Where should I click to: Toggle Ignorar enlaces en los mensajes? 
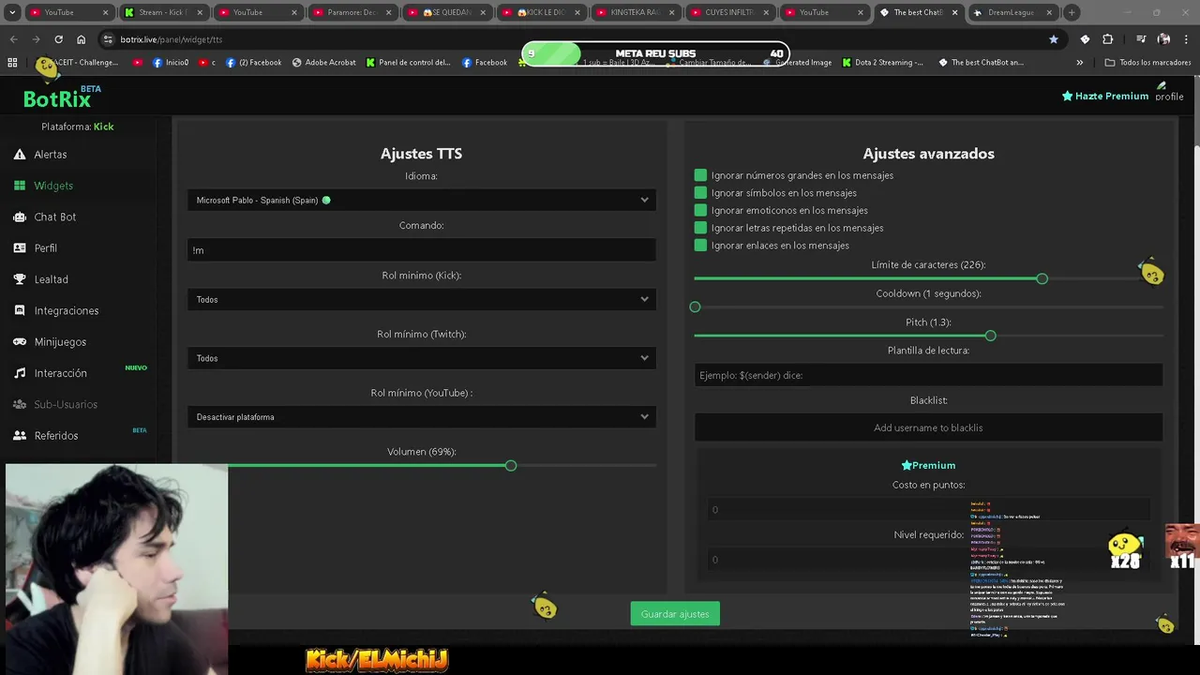pyautogui.click(x=700, y=246)
